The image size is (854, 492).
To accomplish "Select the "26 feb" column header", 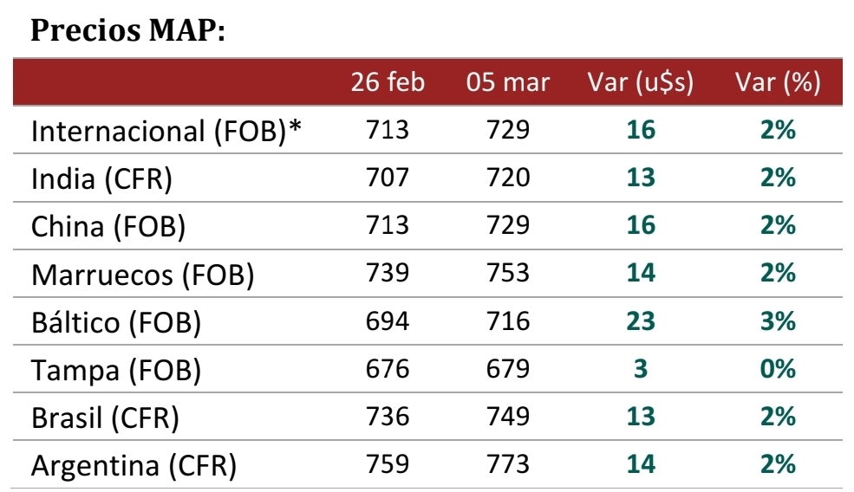I will tap(388, 83).
